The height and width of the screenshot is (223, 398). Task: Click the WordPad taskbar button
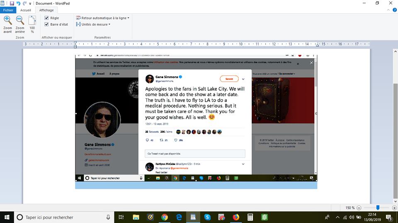pyautogui.click(x=193, y=217)
